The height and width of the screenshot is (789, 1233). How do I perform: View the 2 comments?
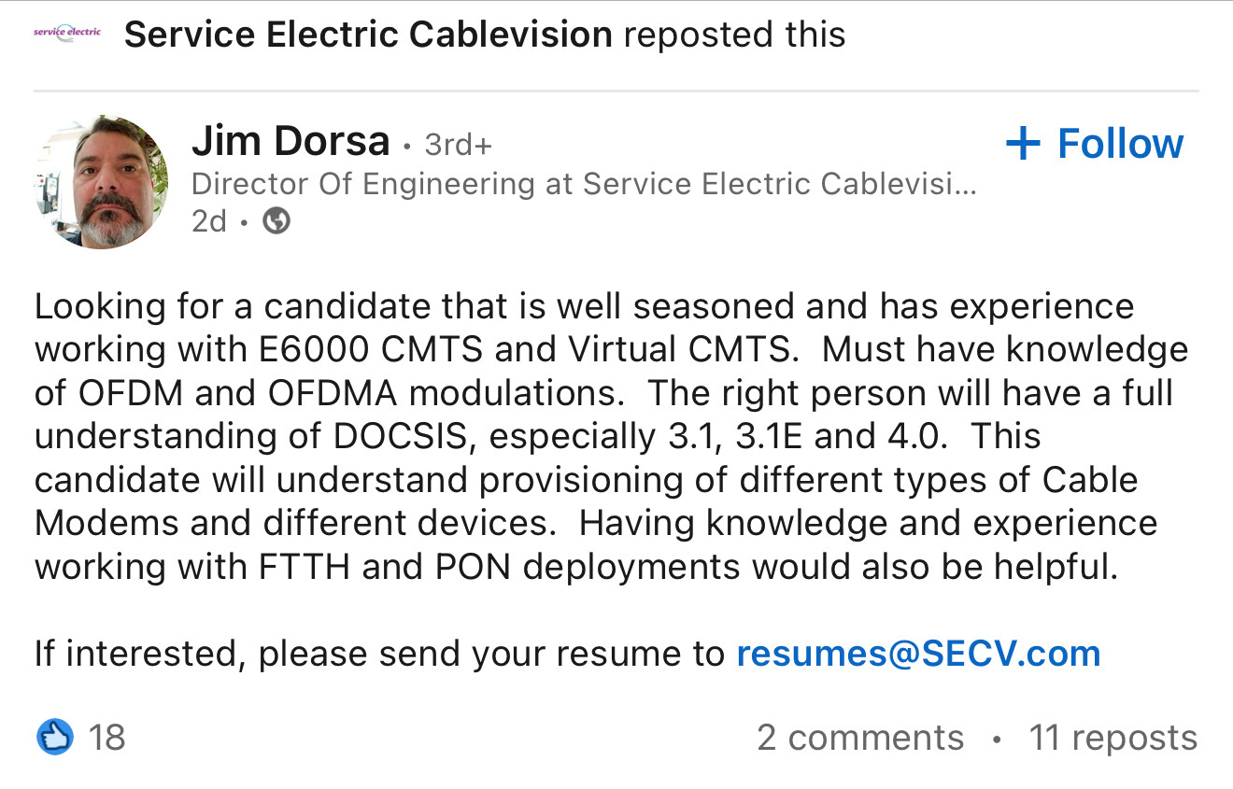coord(859,738)
